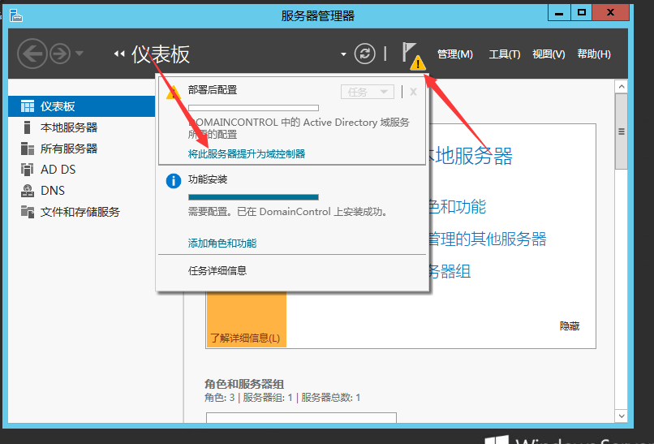This screenshot has width=654, height=444.
Task: Dismiss the 部署后配置 notification with X
Action: click(413, 92)
